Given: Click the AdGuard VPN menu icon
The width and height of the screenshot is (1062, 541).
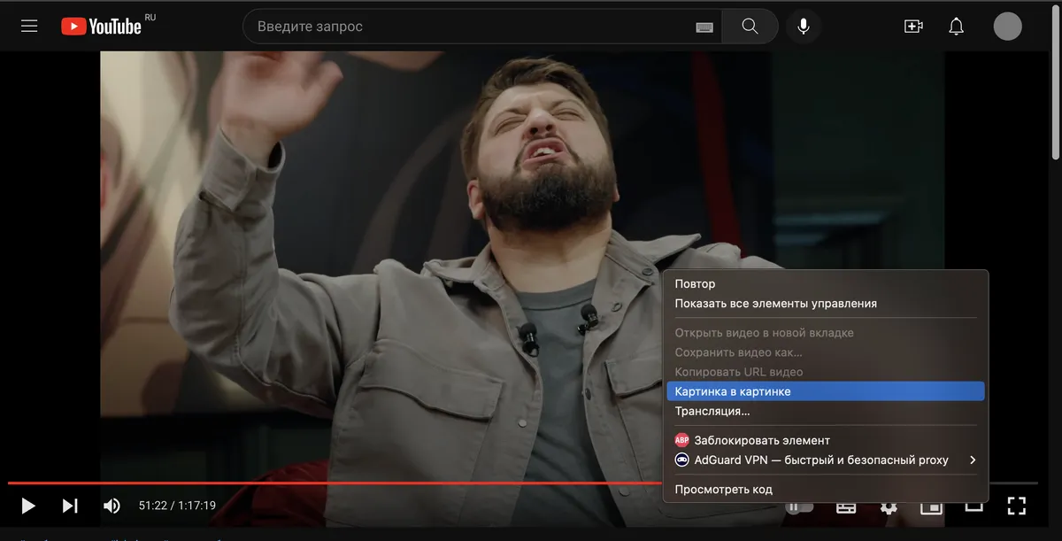Looking at the screenshot, I should coord(681,460).
